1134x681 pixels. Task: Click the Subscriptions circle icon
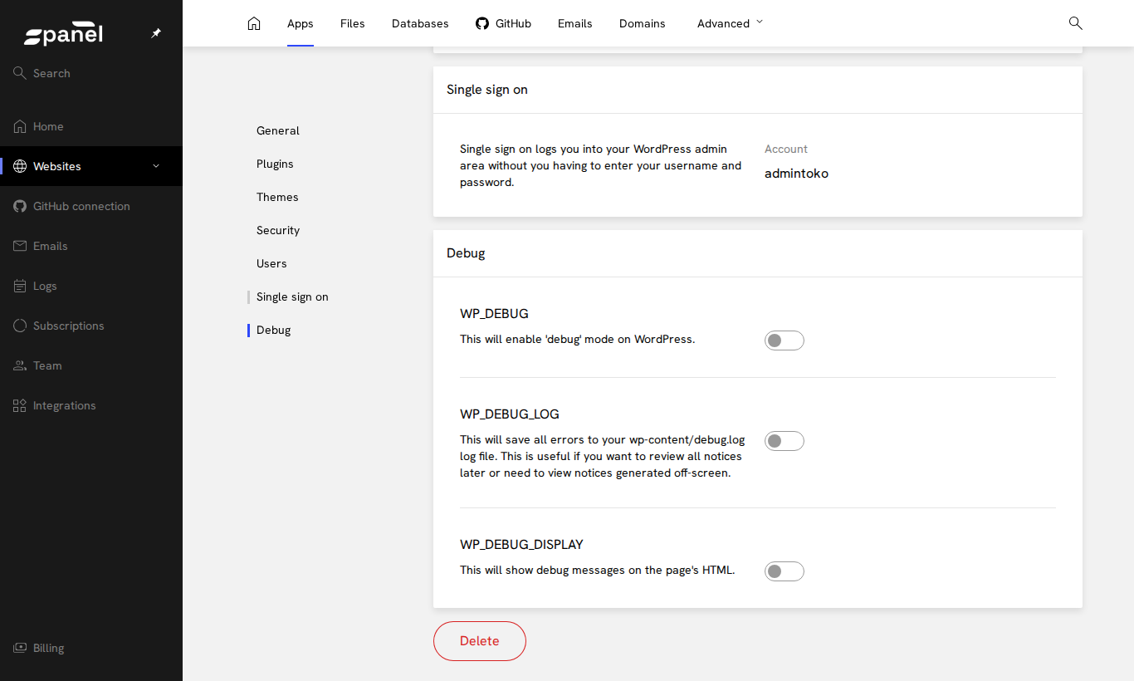pos(20,326)
